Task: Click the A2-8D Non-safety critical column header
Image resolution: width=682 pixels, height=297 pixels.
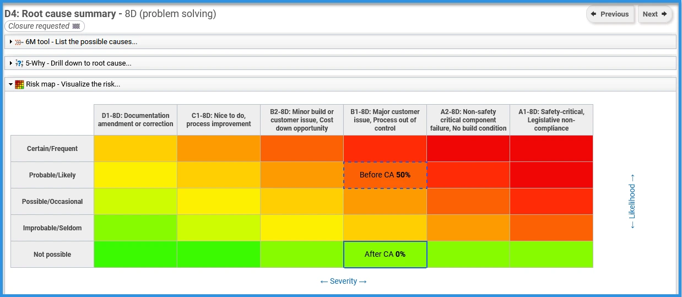Action: click(468, 120)
